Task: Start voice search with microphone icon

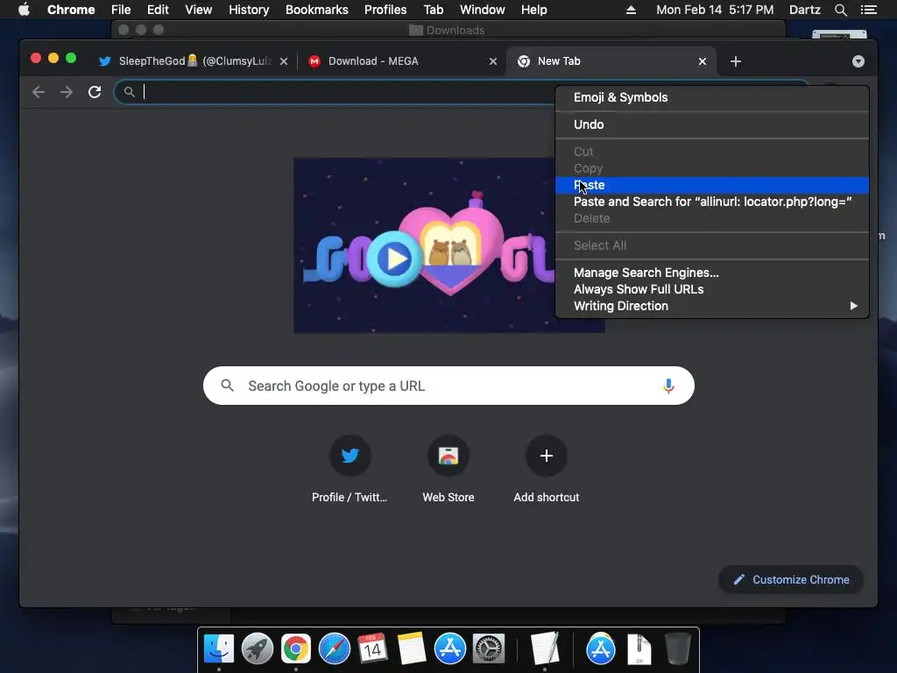Action: (x=668, y=386)
